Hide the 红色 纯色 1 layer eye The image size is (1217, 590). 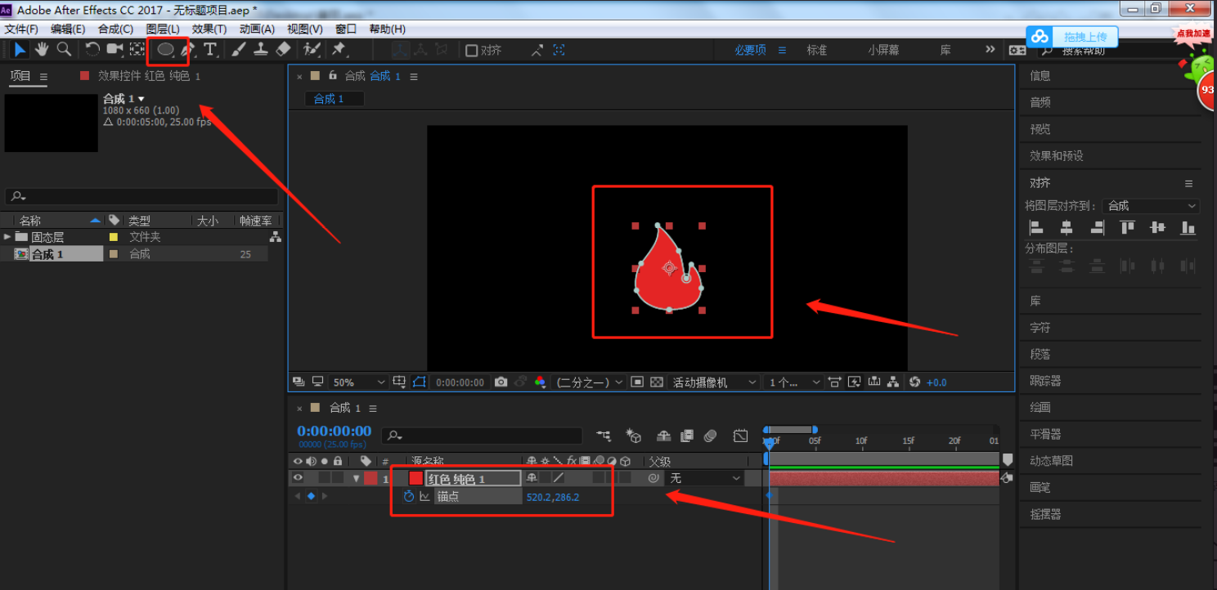(x=298, y=478)
